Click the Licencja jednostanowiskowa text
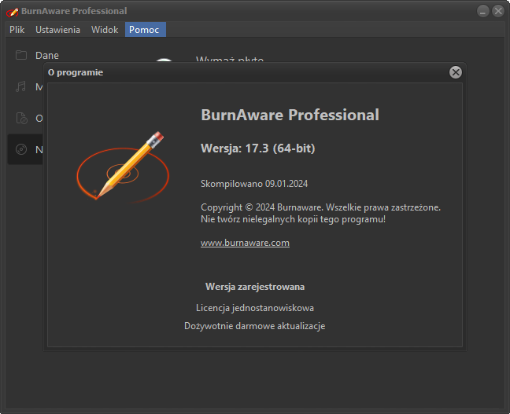Viewport: 510px width, 414px height. click(x=255, y=308)
